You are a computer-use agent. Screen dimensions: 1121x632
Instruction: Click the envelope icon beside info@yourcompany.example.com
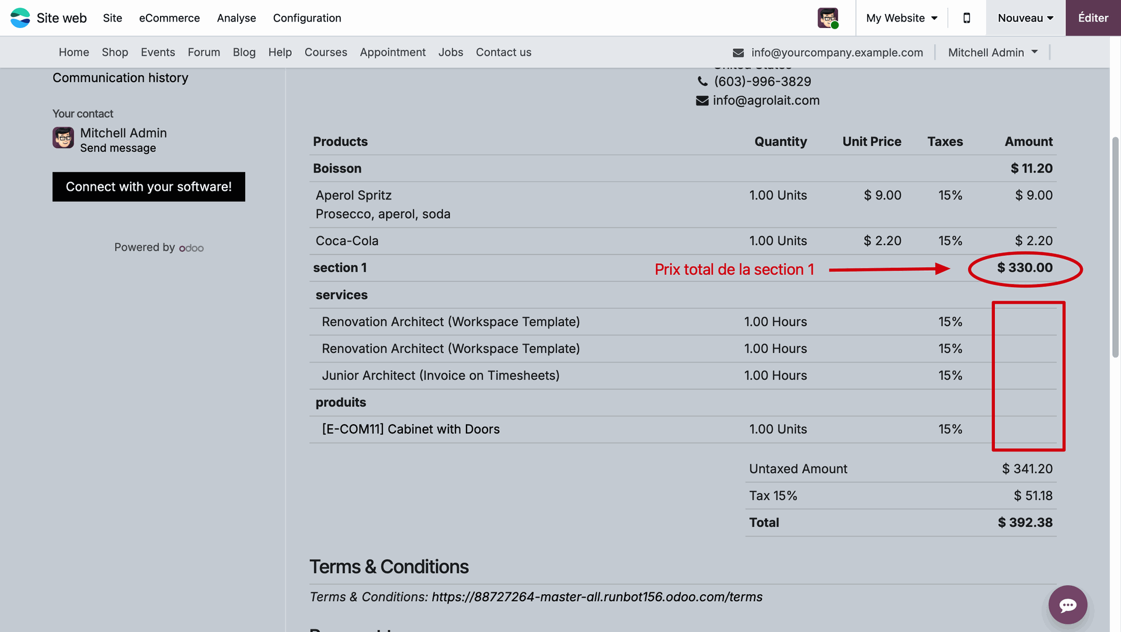coord(738,53)
